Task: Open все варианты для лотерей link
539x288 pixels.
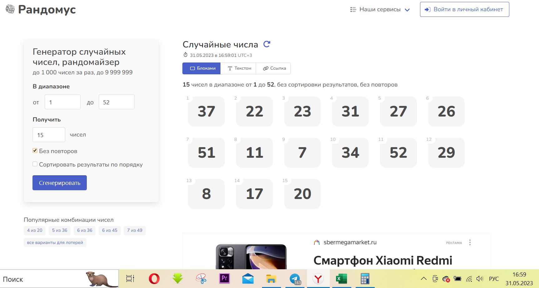Action: tap(55, 243)
